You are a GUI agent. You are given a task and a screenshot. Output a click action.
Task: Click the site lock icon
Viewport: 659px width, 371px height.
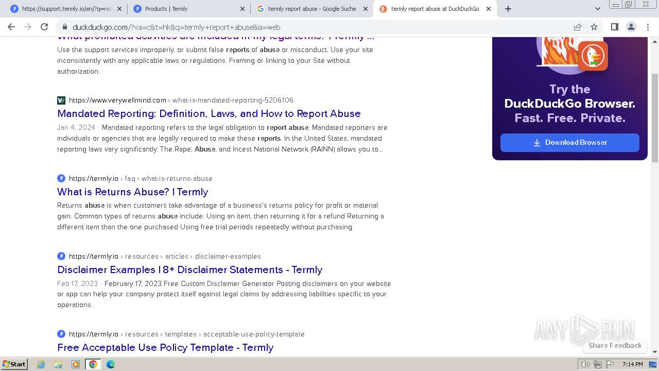pyautogui.click(x=64, y=27)
